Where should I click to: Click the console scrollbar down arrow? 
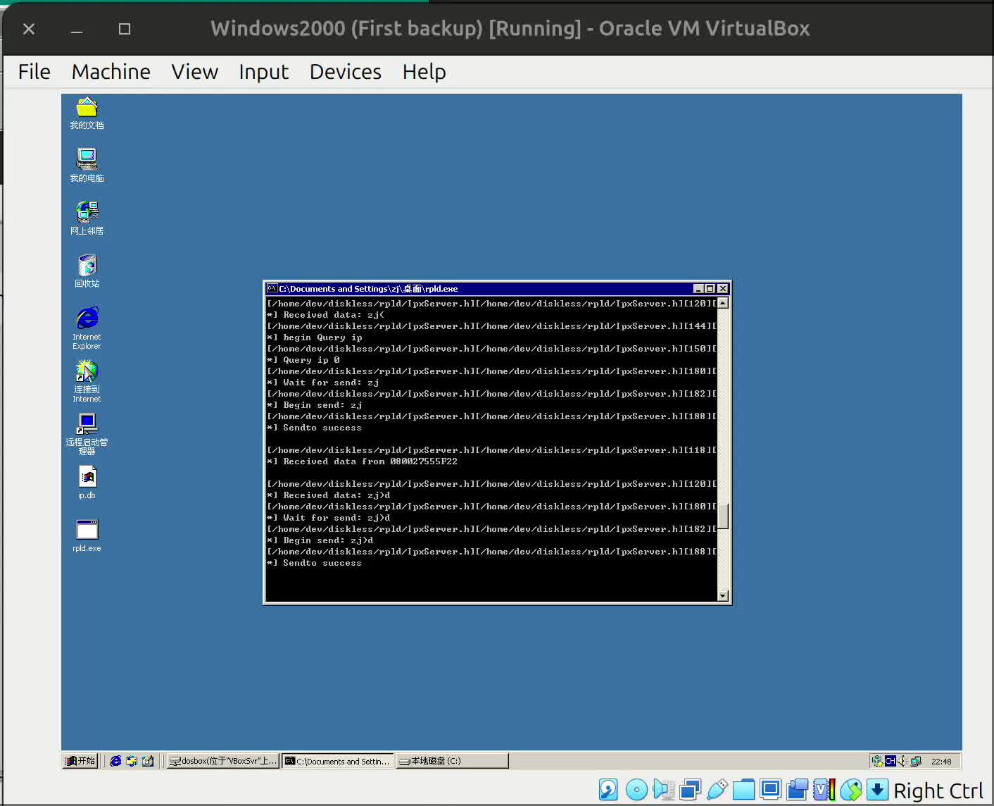tap(722, 596)
